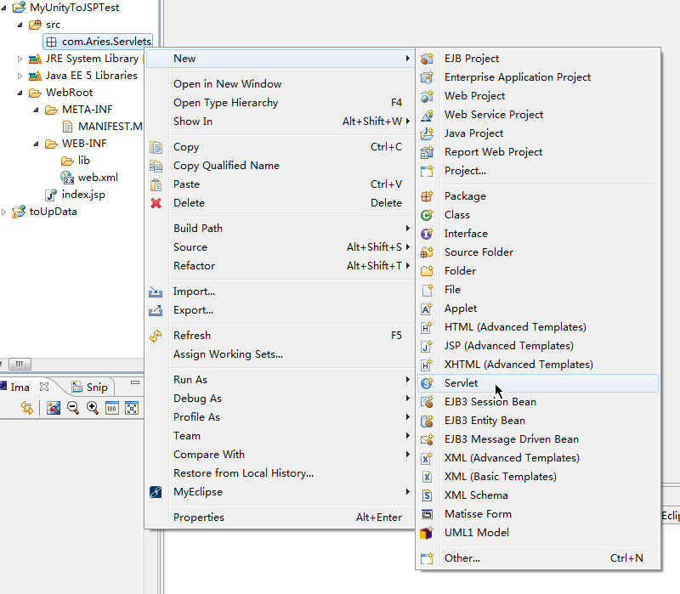Select the com.Aries.Servlets package
The image size is (680, 594).
tap(98, 42)
